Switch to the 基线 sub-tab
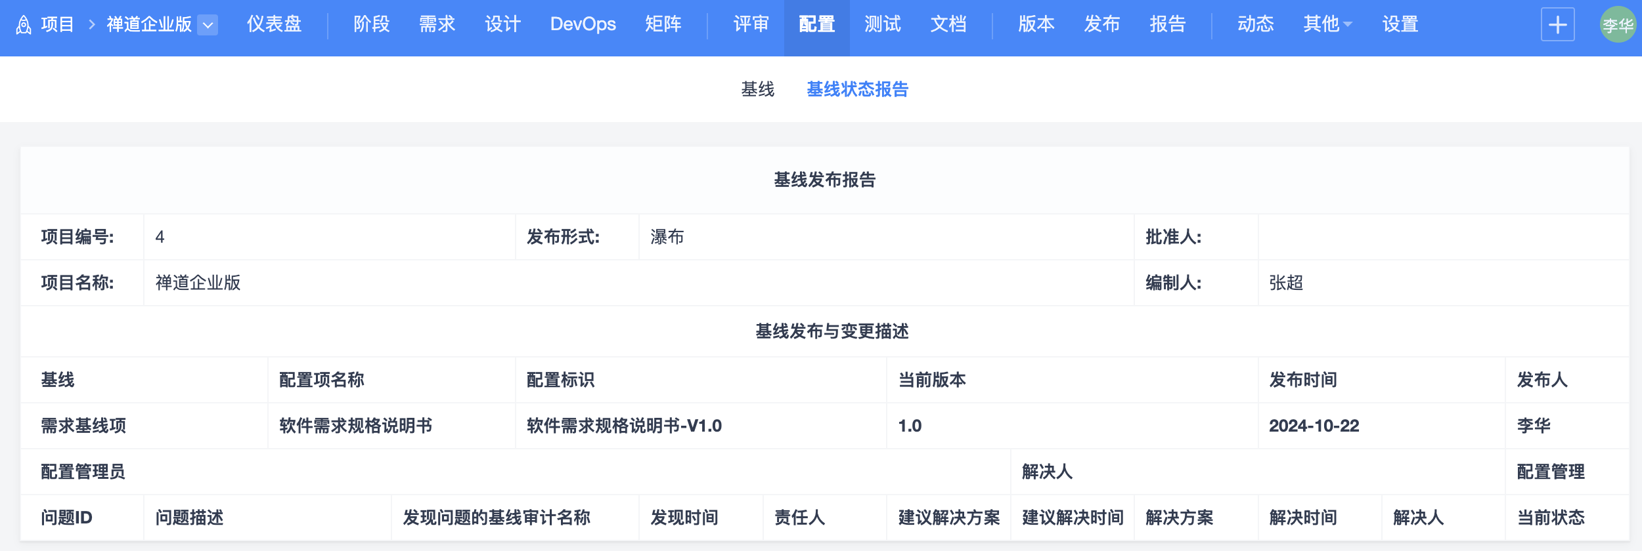Viewport: 1642px width, 551px height. tap(757, 89)
